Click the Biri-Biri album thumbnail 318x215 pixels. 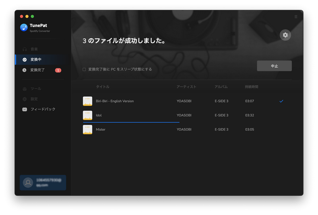87,101
